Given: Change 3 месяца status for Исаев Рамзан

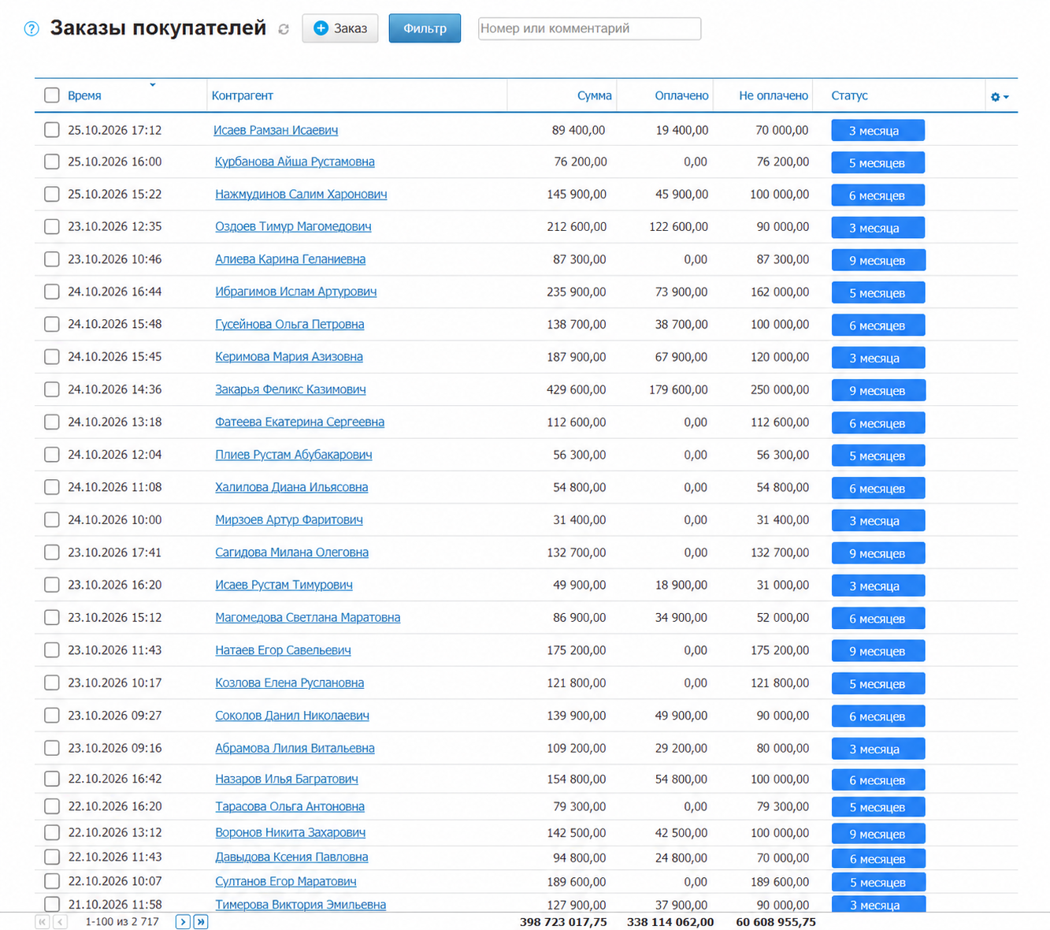Looking at the screenshot, I should [877, 131].
